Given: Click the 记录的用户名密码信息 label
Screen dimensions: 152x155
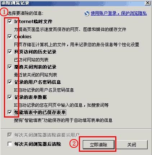Looking at the screenshot, I should (x=37, y=82).
